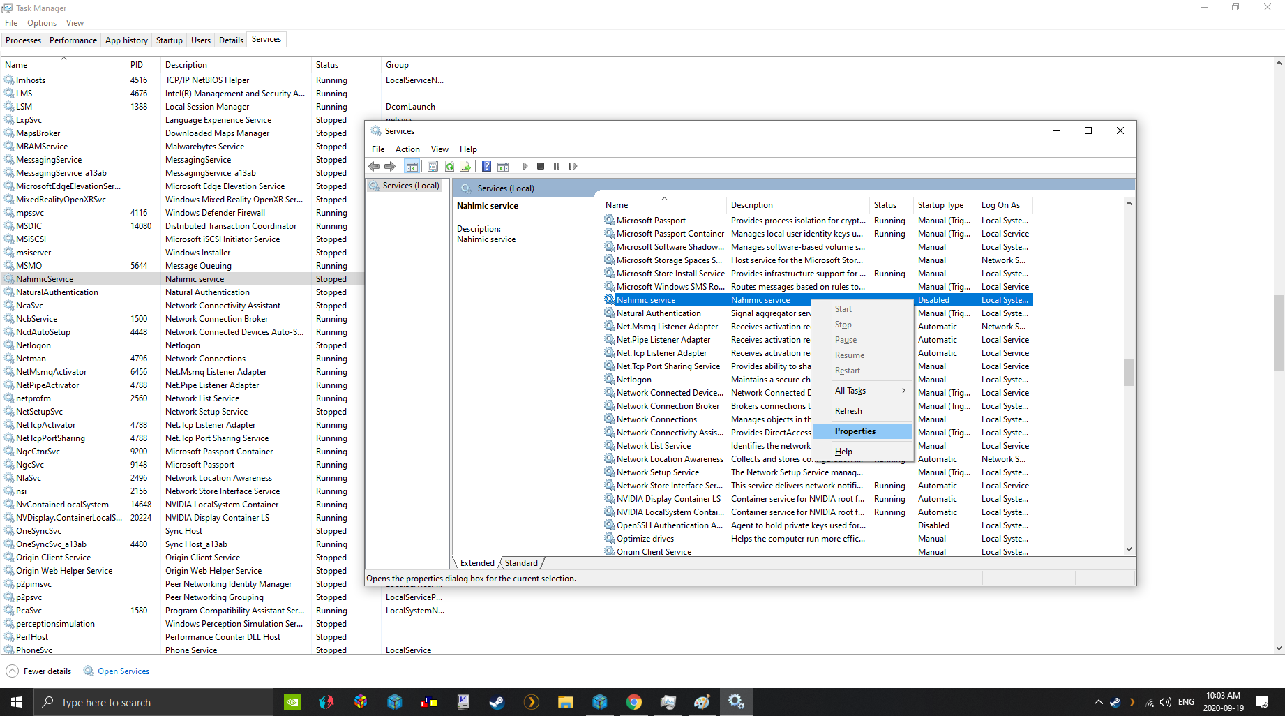This screenshot has width=1285, height=716.
Task: Select the Standard tab in Services
Action: pos(521,563)
